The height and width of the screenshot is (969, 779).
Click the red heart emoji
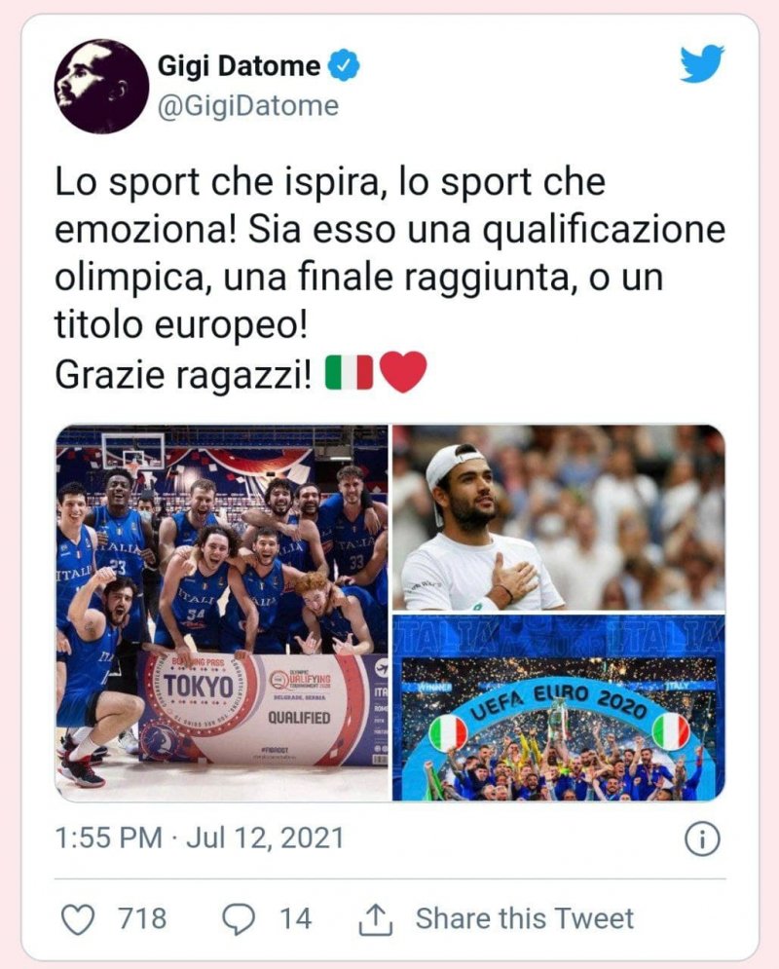click(x=403, y=373)
